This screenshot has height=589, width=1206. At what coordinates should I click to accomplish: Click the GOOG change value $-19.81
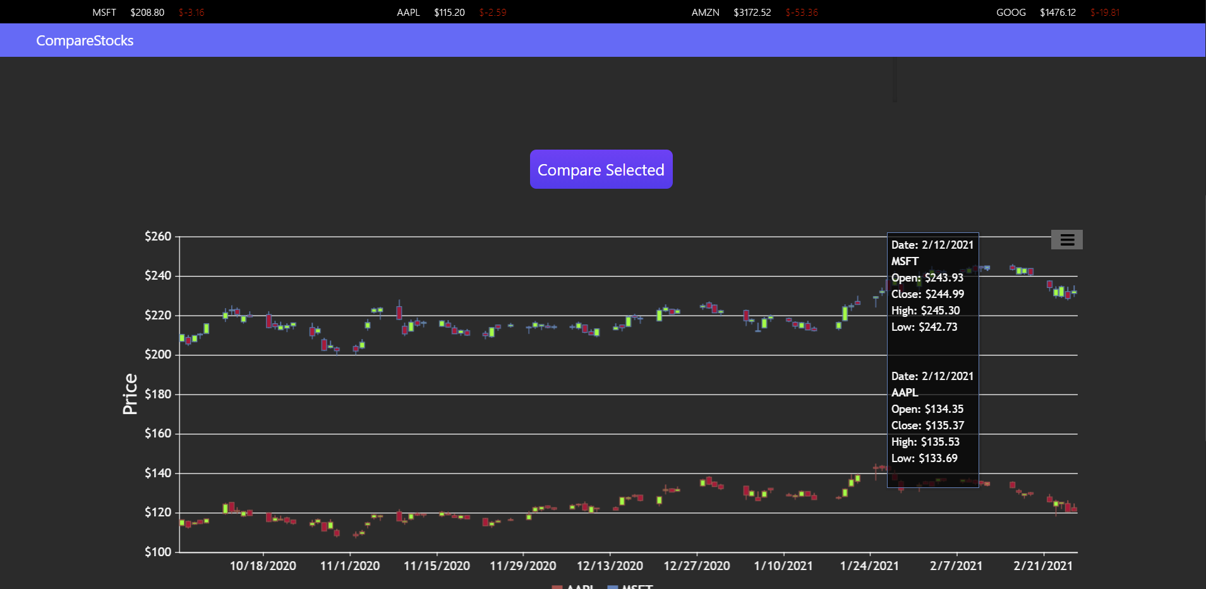pos(1105,13)
